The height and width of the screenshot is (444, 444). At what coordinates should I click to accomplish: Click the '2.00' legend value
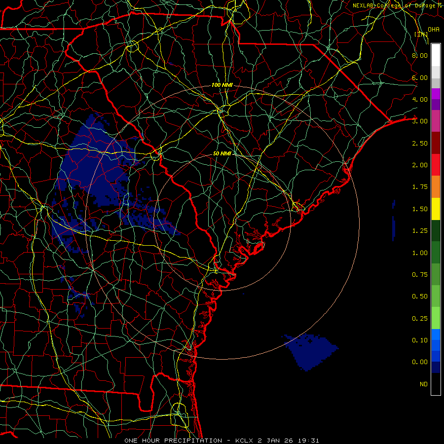pyautogui.click(x=420, y=165)
